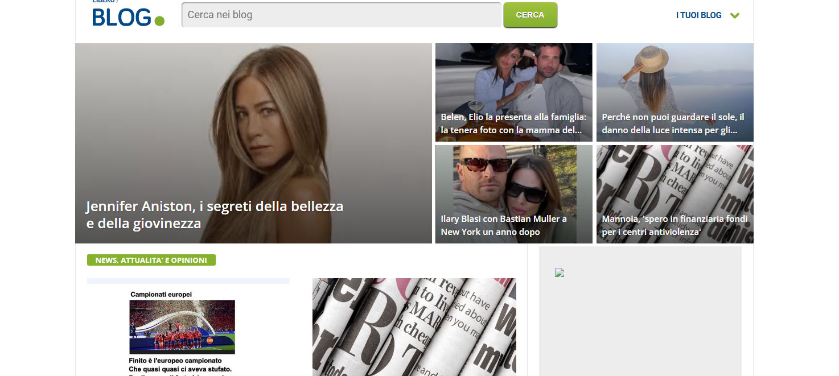Click the green CERCA button
The width and height of the screenshot is (839, 376).
[x=530, y=15]
